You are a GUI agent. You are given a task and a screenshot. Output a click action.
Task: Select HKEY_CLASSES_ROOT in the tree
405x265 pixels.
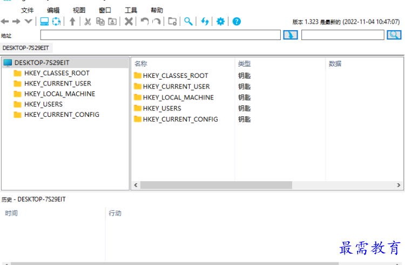(x=57, y=73)
